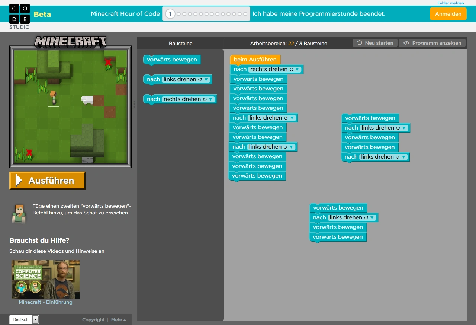Select the level 1 progress bubble

click(170, 14)
